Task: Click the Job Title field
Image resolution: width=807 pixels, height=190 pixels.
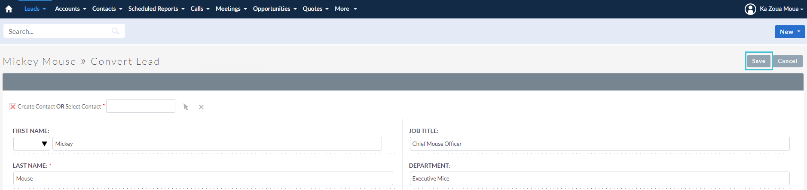Action: [x=600, y=144]
